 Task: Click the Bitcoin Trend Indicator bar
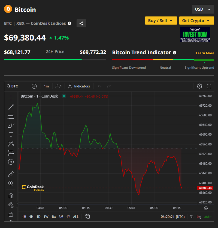coord(163,60)
